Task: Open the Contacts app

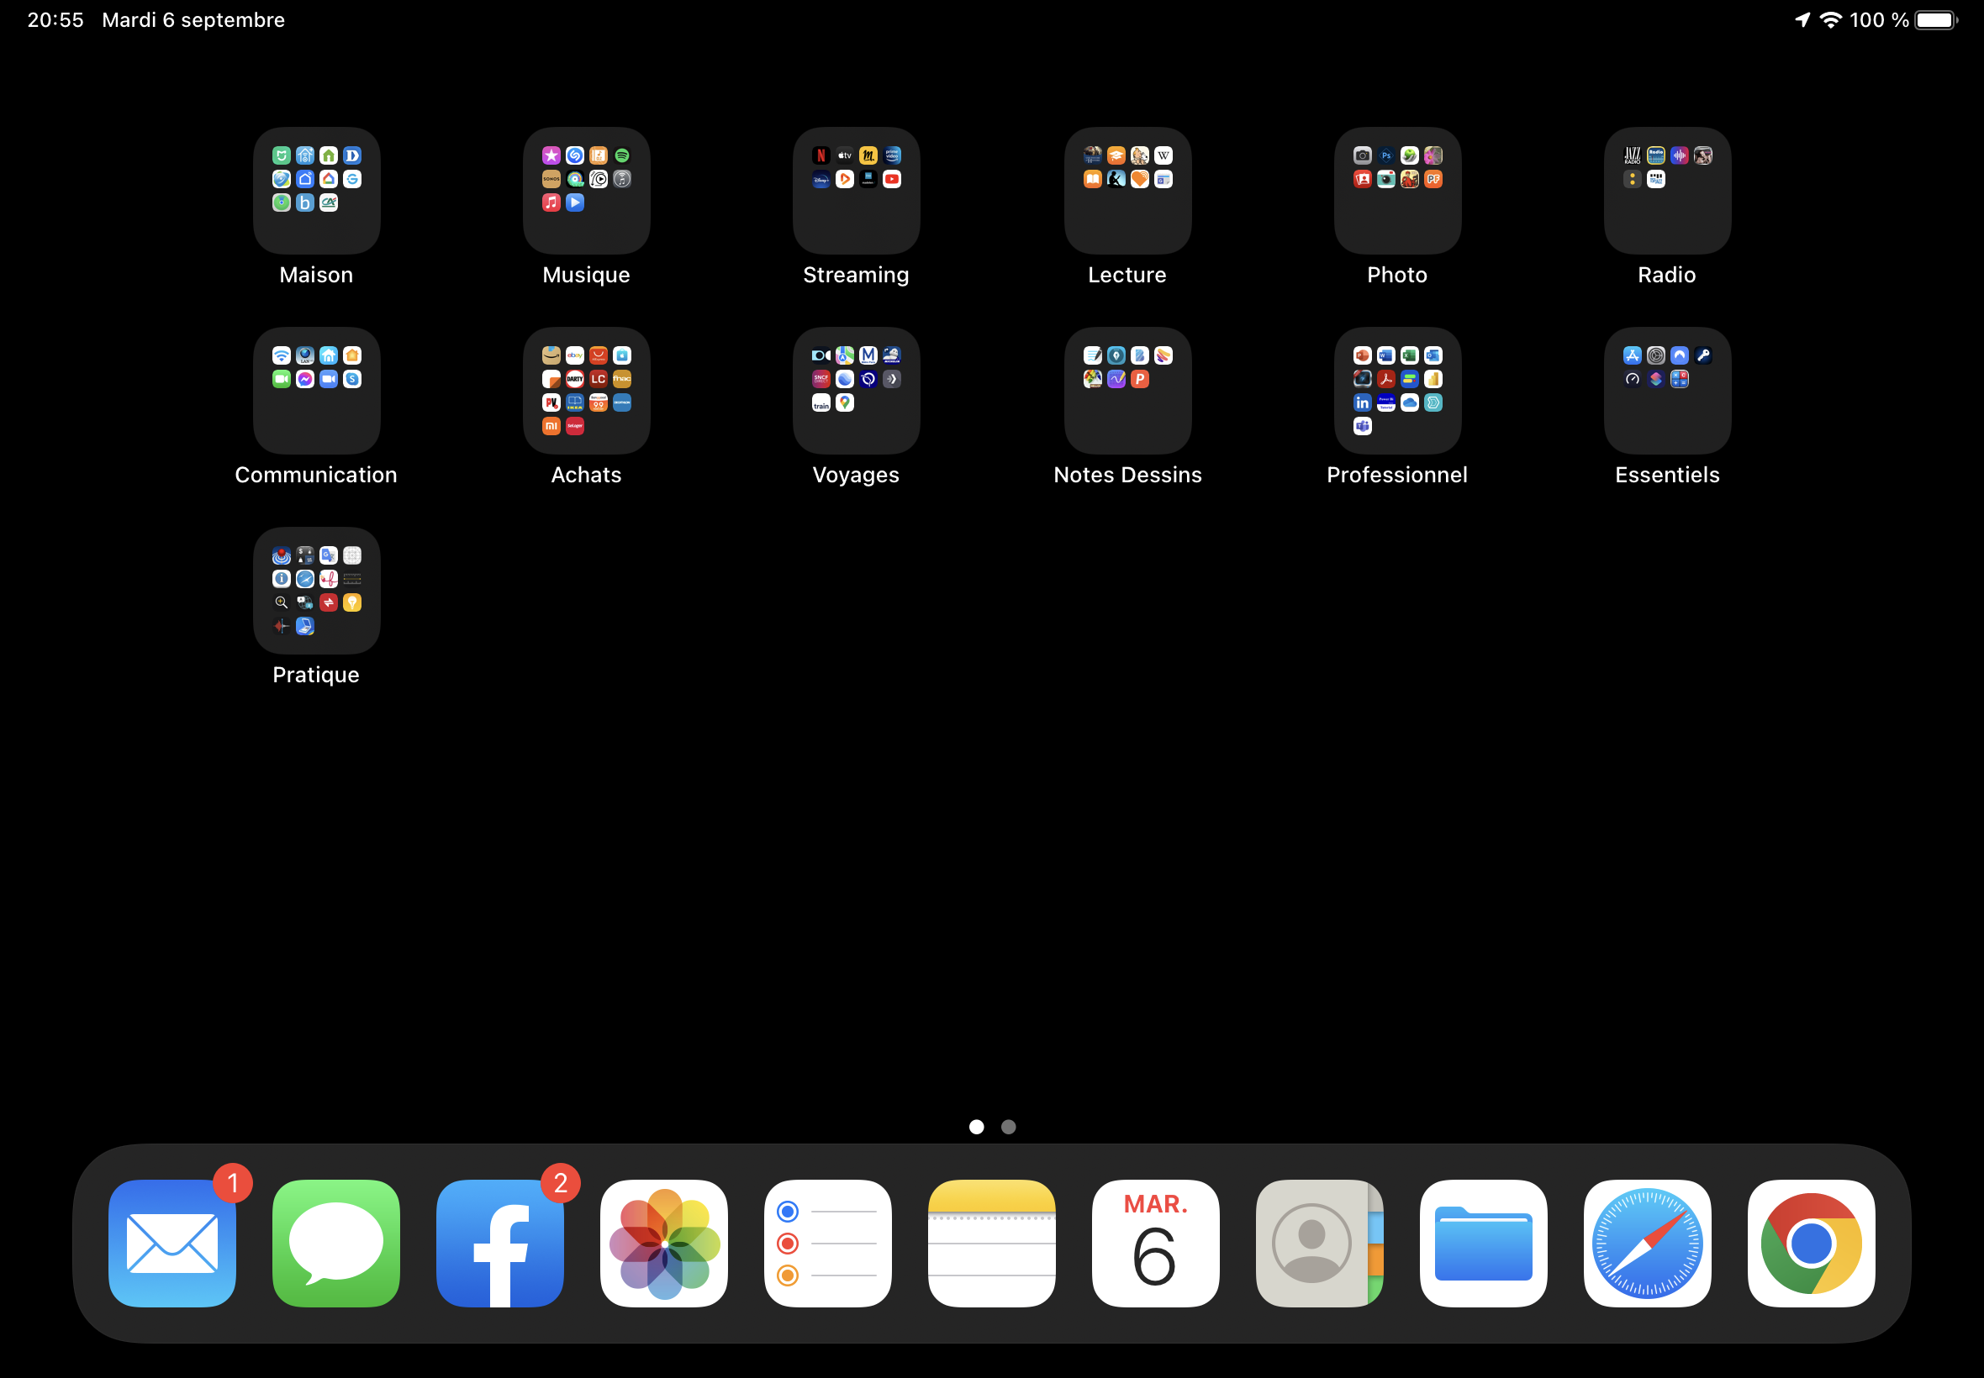Action: click(x=1319, y=1243)
